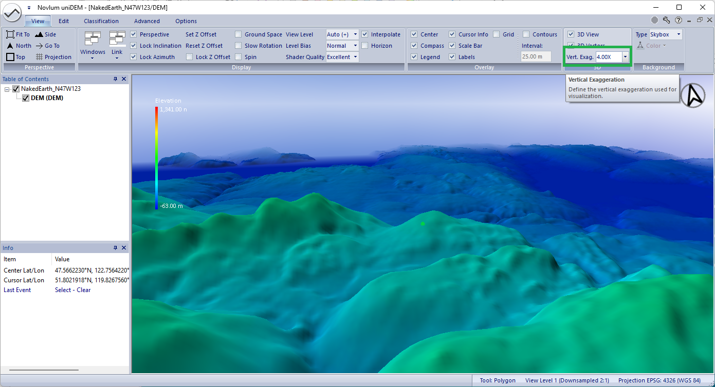Enable Slow Rotation
Viewport: 715px width, 387px height.
click(239, 46)
